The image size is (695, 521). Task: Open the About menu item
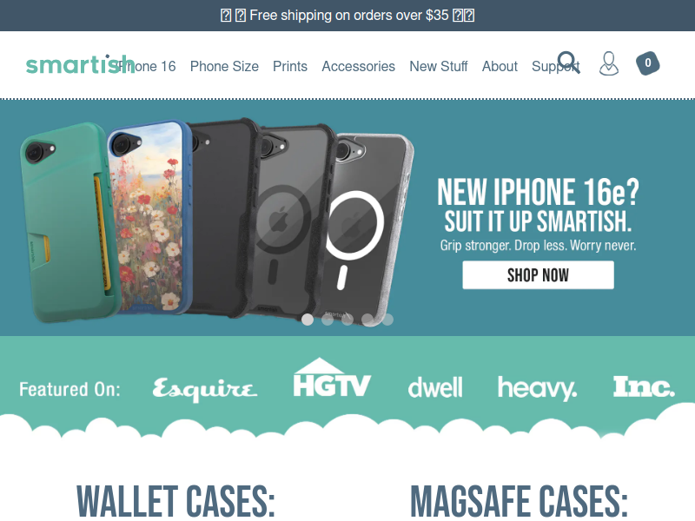[x=500, y=67]
